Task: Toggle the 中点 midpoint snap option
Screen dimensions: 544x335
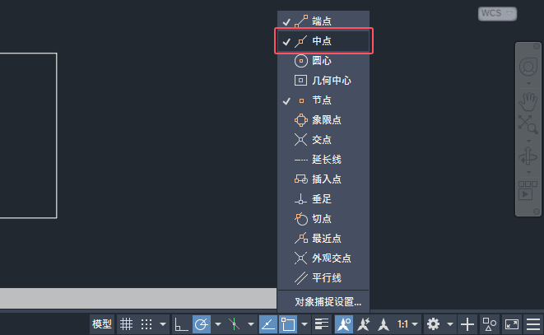Action: (323, 41)
